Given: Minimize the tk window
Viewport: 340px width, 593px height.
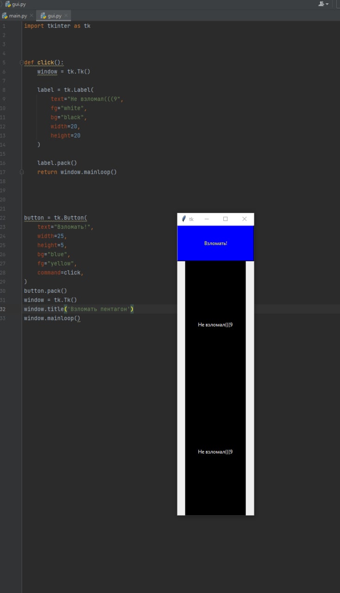Looking at the screenshot, I should click(207, 219).
